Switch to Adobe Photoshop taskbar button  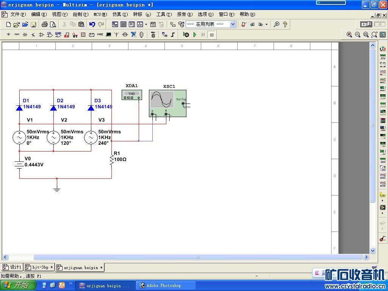(166, 286)
